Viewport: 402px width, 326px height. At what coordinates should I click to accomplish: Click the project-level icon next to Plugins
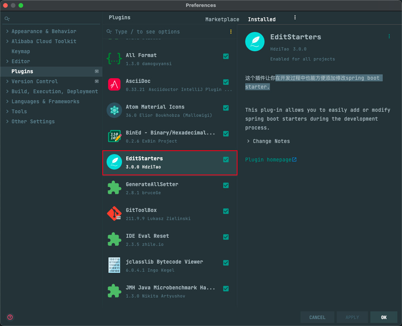[97, 71]
